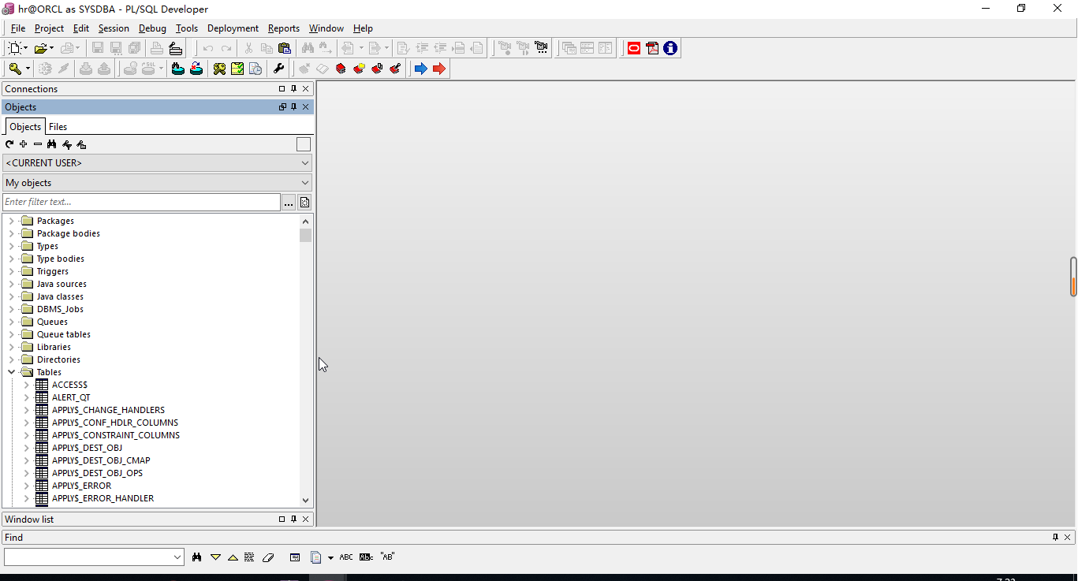Click the object tree scroll down arrow
The width and height of the screenshot is (1078, 581).
[x=306, y=500]
